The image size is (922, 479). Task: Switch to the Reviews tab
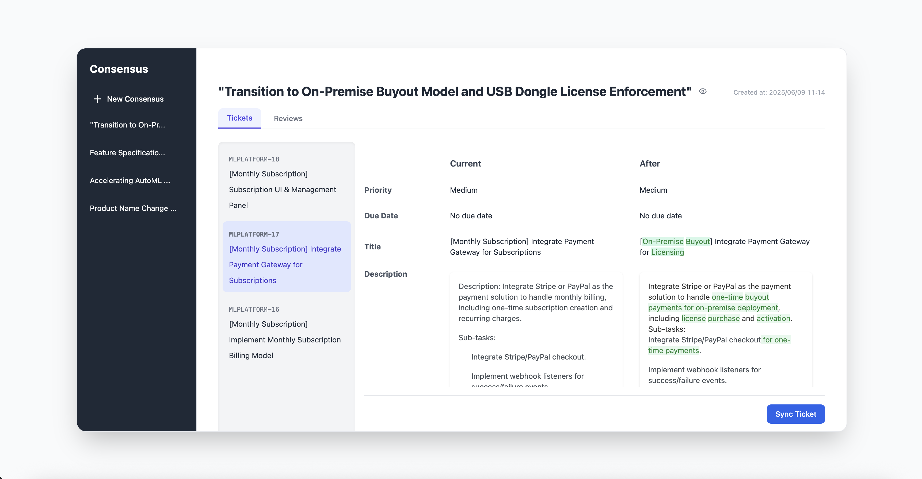click(288, 118)
